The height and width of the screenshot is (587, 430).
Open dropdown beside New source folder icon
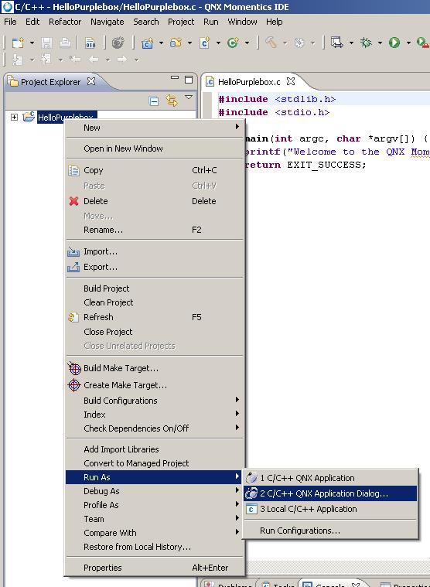click(189, 43)
